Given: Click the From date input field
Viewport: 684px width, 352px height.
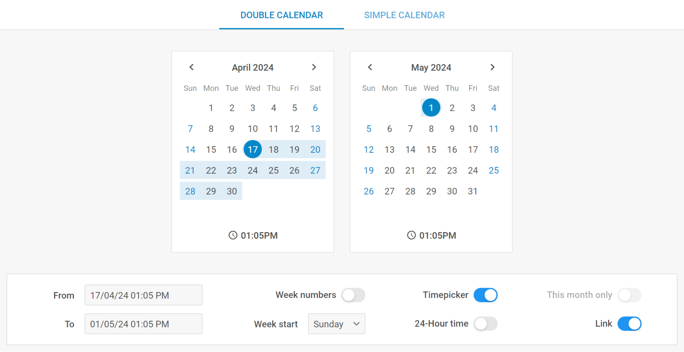Looking at the screenshot, I should pyautogui.click(x=144, y=295).
